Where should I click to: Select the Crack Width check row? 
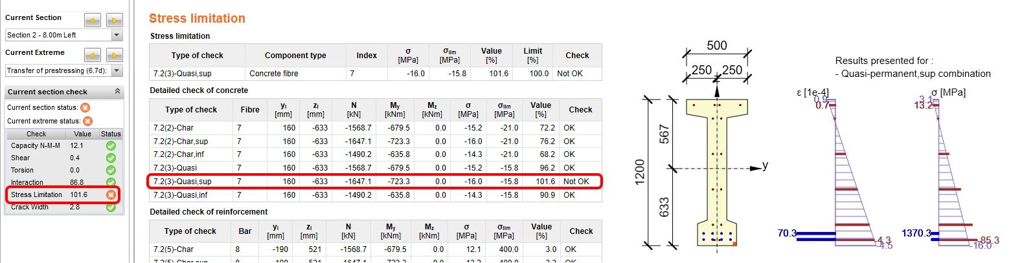click(63, 207)
